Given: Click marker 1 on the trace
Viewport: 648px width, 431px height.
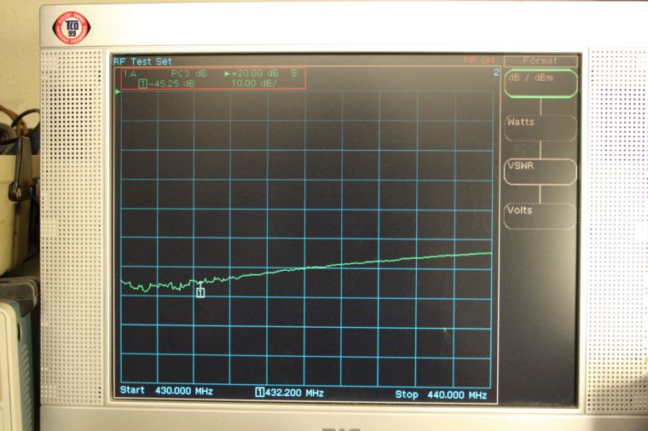Looking at the screenshot, I should tap(200, 292).
